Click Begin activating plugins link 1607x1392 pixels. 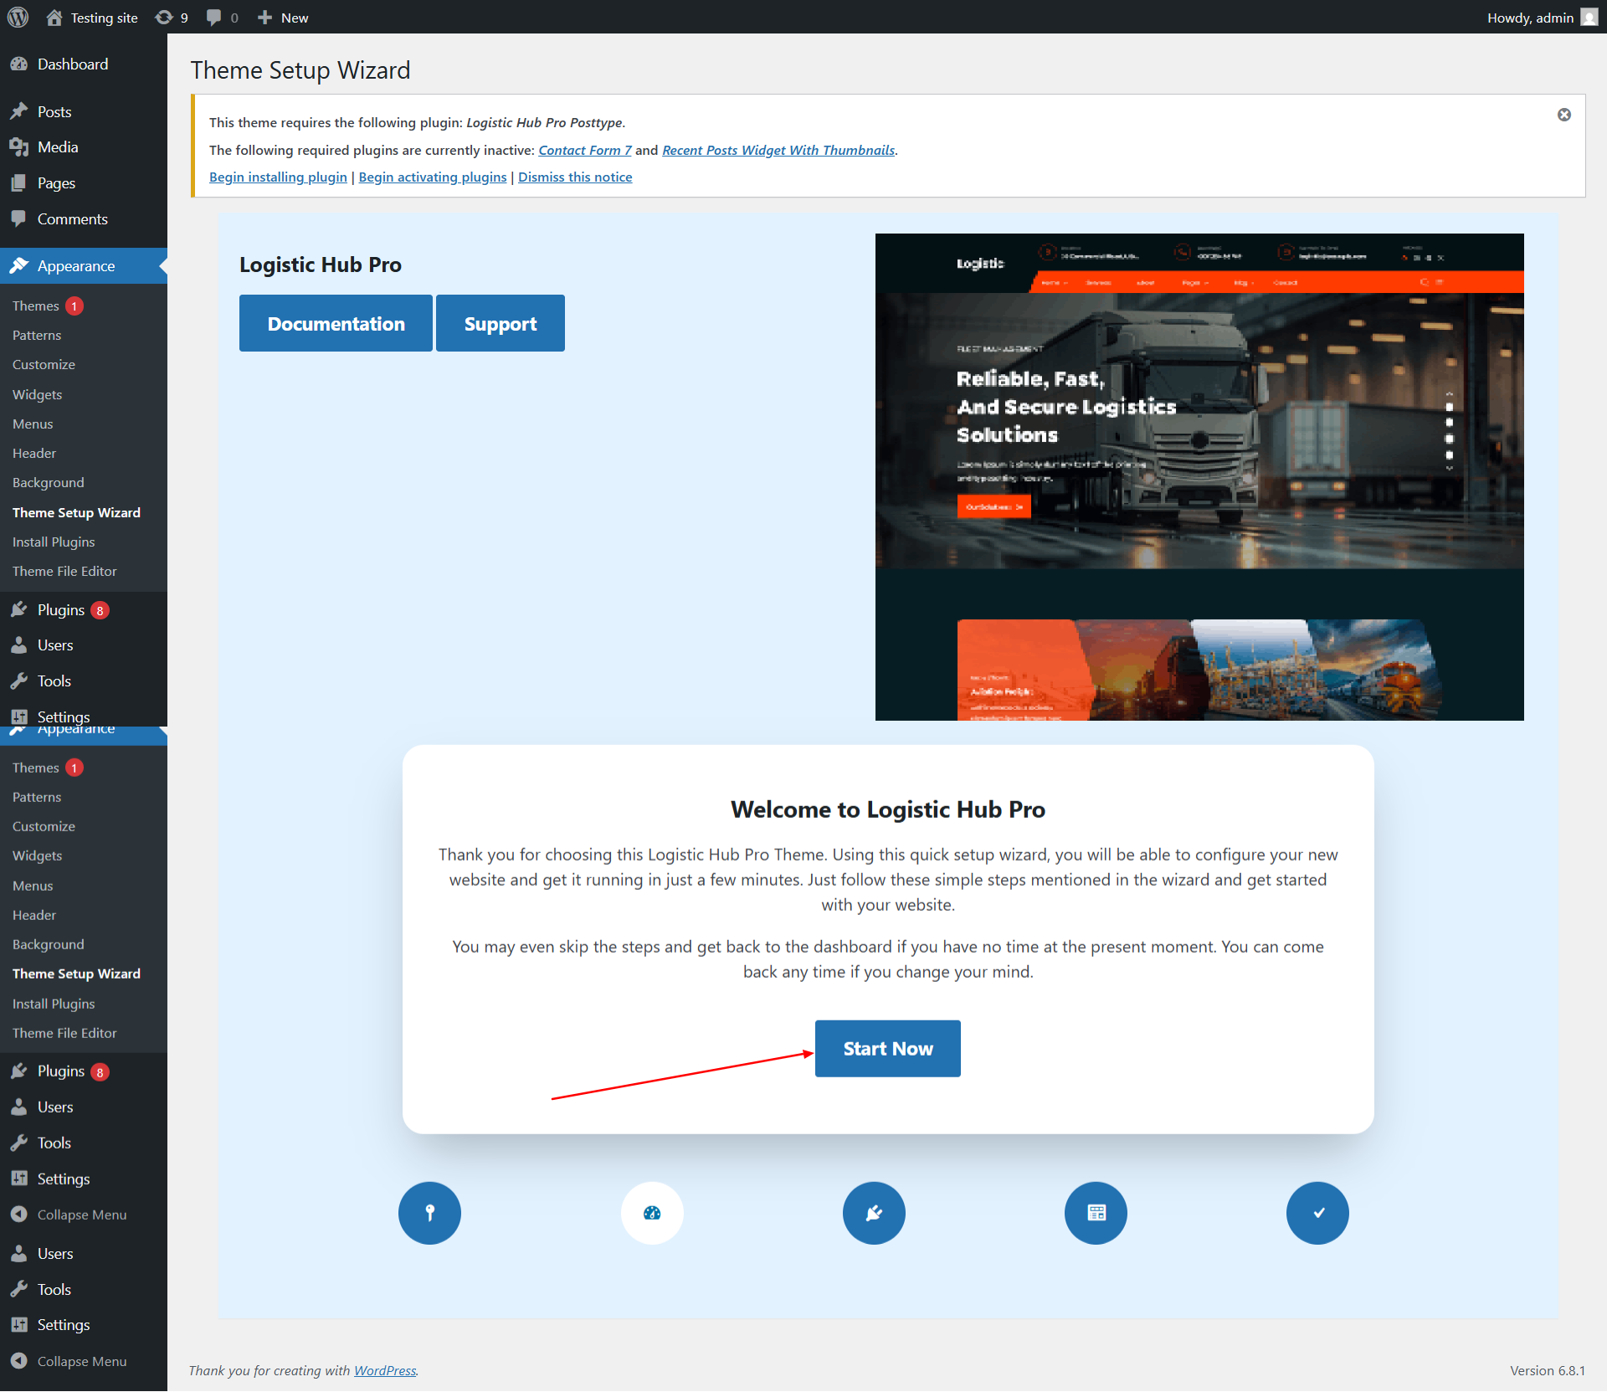tap(433, 177)
